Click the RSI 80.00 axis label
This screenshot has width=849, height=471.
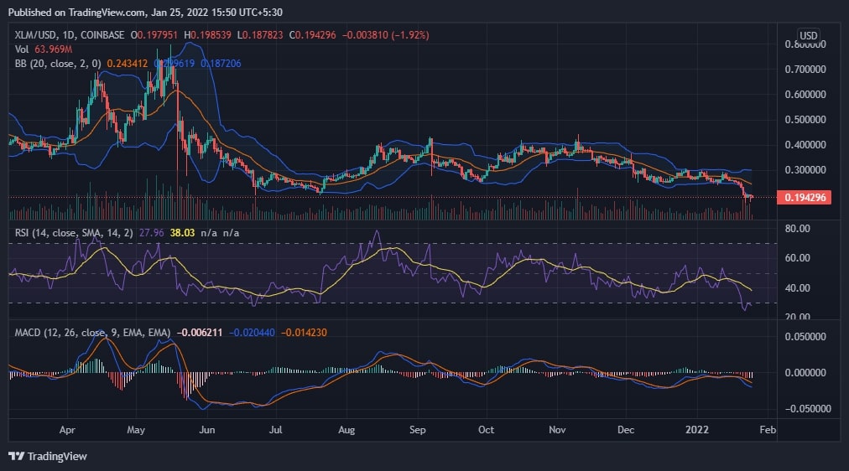(x=798, y=229)
